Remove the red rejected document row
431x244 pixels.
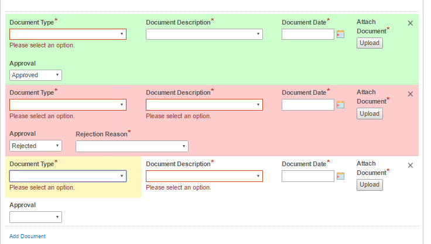pos(410,94)
